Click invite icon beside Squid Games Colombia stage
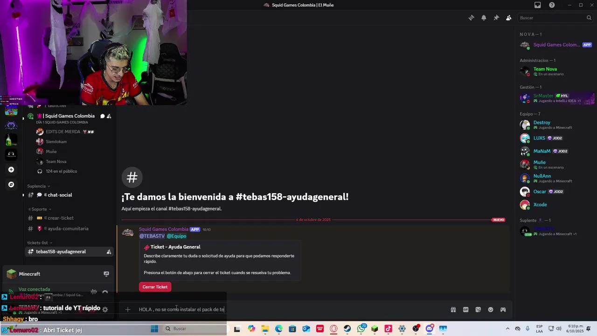Image resolution: width=597 pixels, height=336 pixels. pyautogui.click(x=109, y=116)
